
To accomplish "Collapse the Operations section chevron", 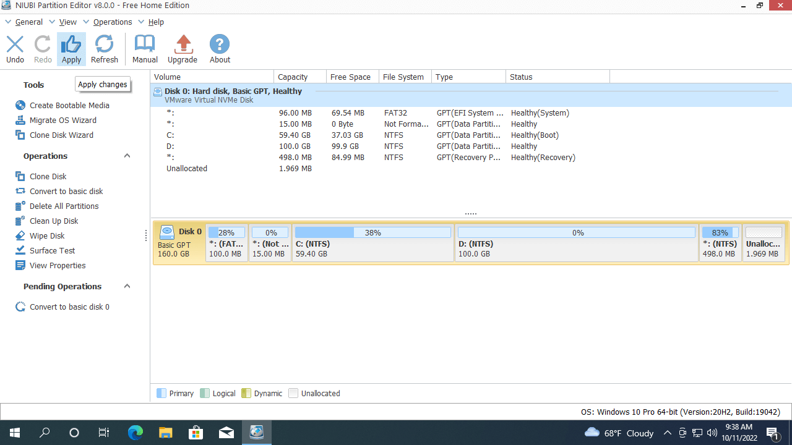I will 127,156.
